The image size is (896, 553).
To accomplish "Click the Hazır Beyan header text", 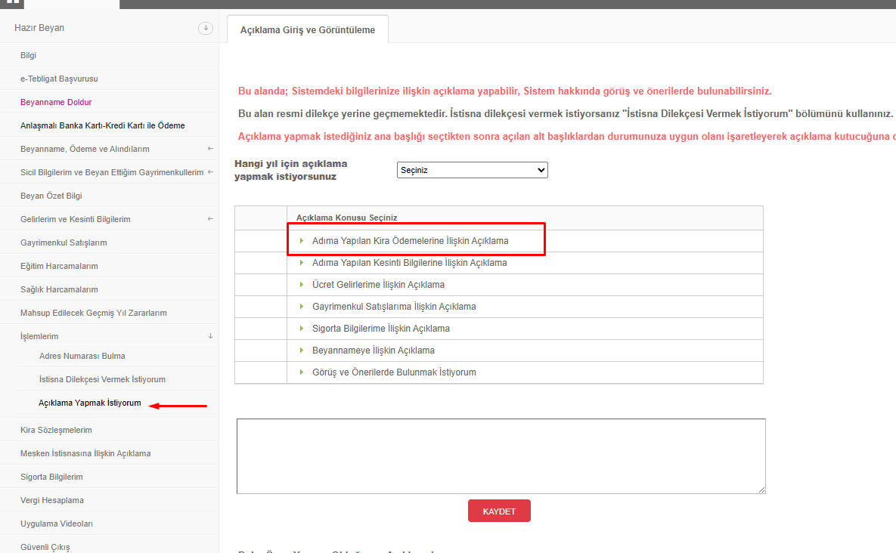I will point(39,28).
